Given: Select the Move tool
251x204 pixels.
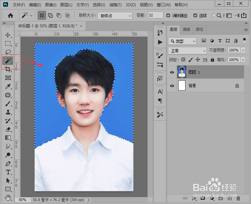Looking at the screenshot, I should [x=8, y=35].
